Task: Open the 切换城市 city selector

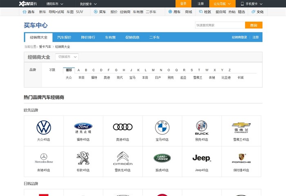Action: 67,57
